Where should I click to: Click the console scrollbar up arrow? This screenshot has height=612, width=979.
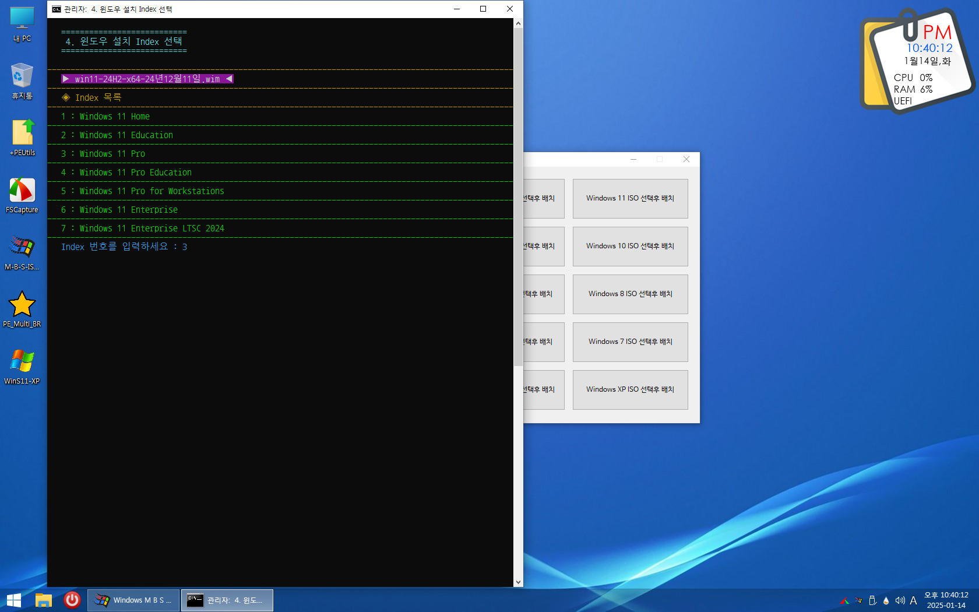click(518, 23)
